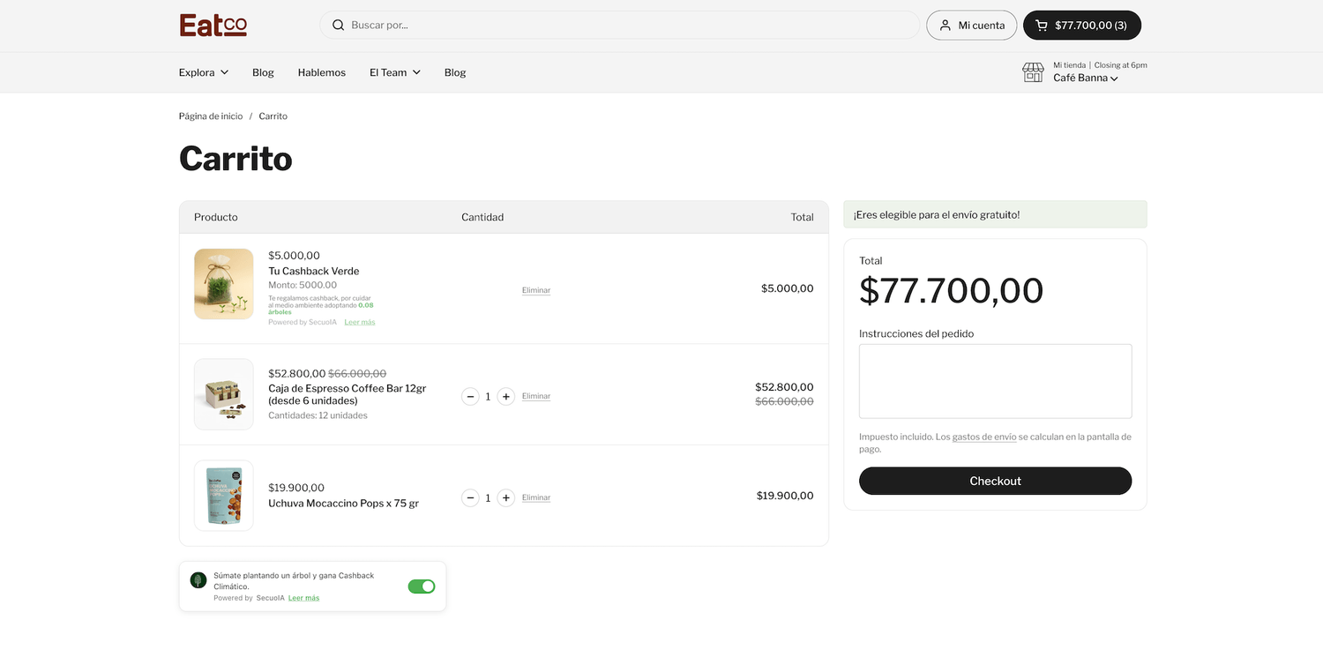Open the Café Banna store selector
1323x665 pixels.
[1086, 78]
